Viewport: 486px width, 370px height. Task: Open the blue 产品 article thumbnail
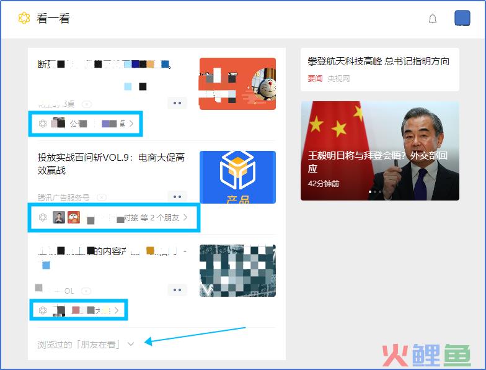point(238,178)
